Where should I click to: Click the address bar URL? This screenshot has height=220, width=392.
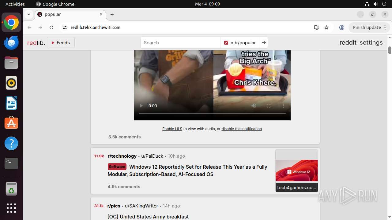coord(96,28)
